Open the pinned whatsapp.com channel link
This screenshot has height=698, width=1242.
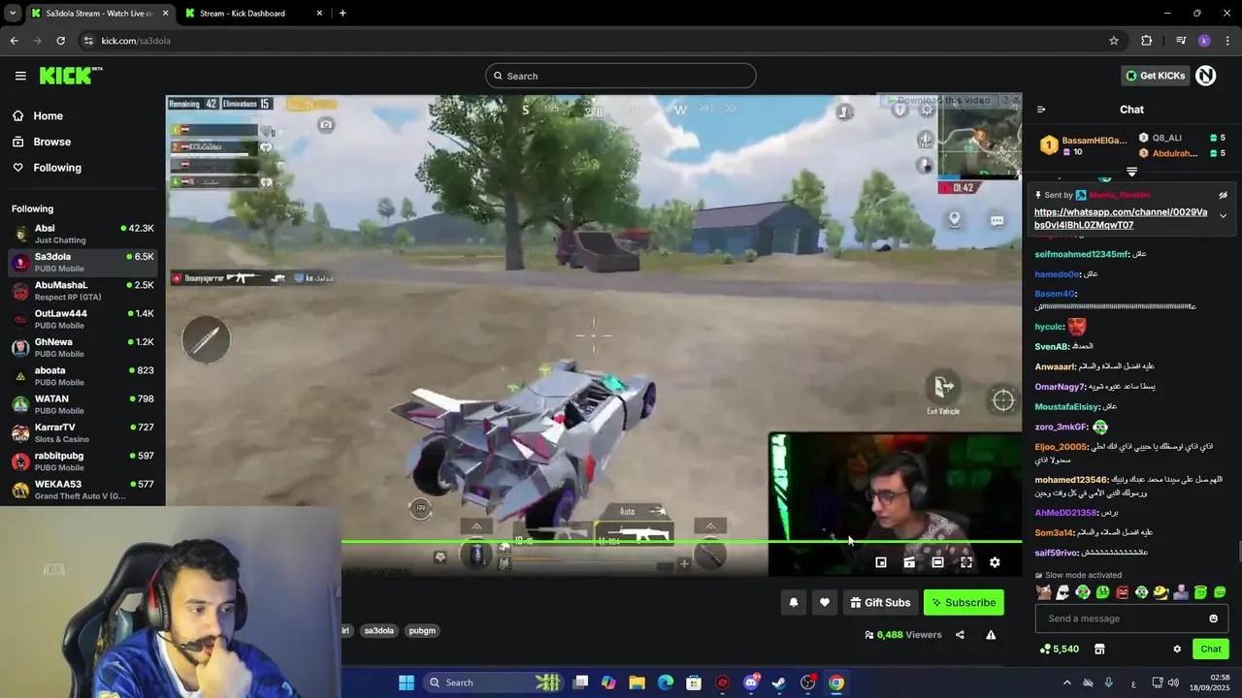[x=1121, y=218]
